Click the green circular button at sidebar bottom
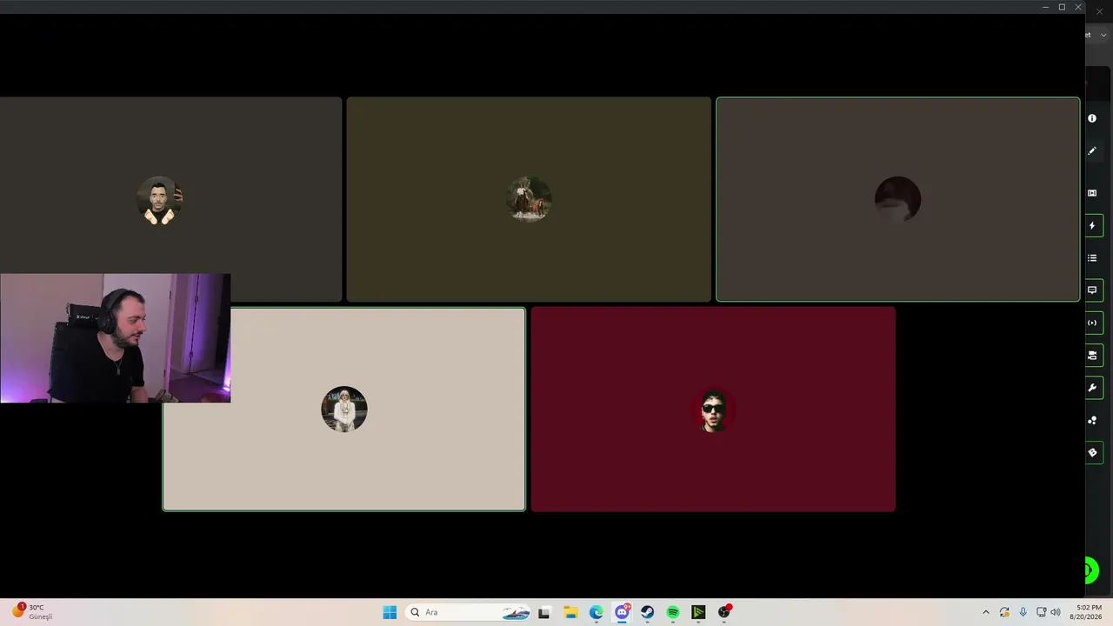 (1090, 570)
